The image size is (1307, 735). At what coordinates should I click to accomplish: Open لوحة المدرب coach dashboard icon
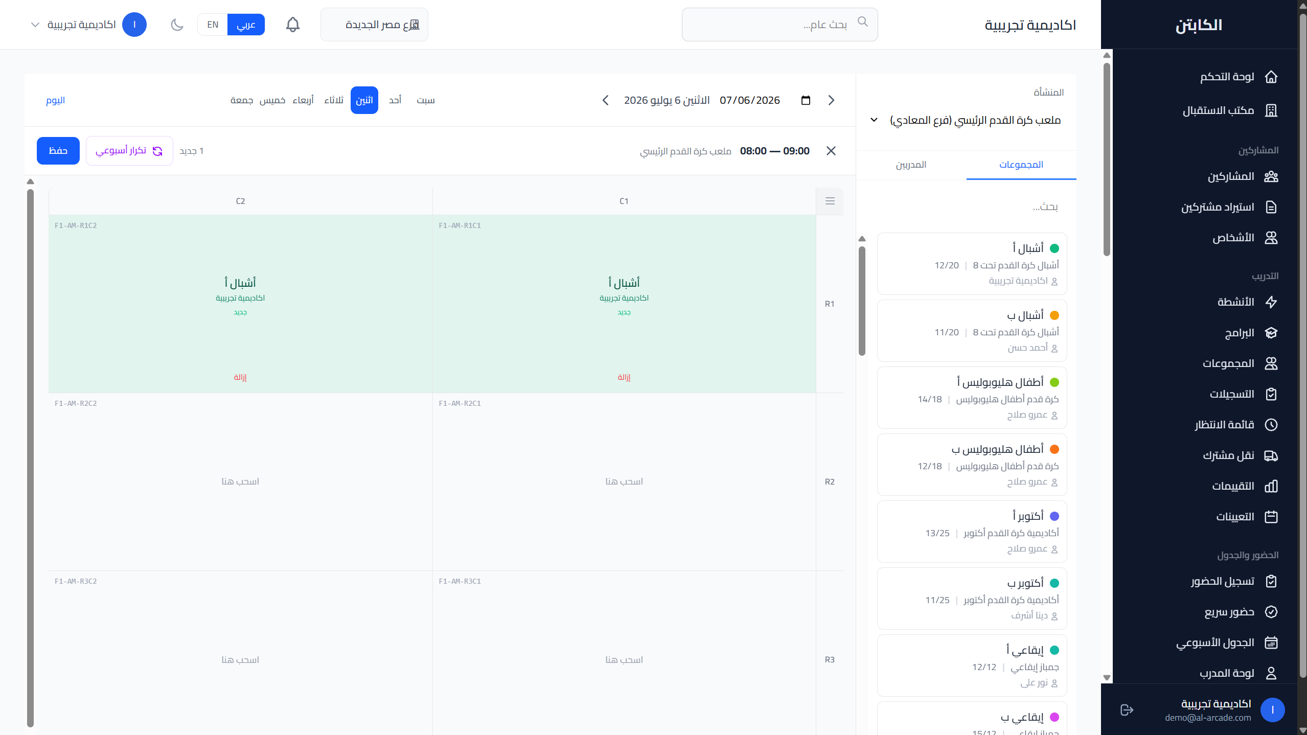(x=1271, y=673)
